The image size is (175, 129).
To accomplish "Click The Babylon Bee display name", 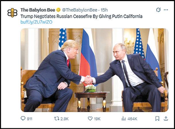I will click(x=38, y=10).
